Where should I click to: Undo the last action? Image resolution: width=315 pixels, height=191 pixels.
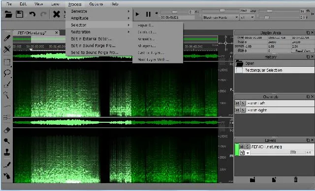[32, 14]
